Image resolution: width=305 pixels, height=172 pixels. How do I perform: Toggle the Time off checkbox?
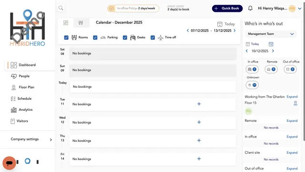coord(152,37)
